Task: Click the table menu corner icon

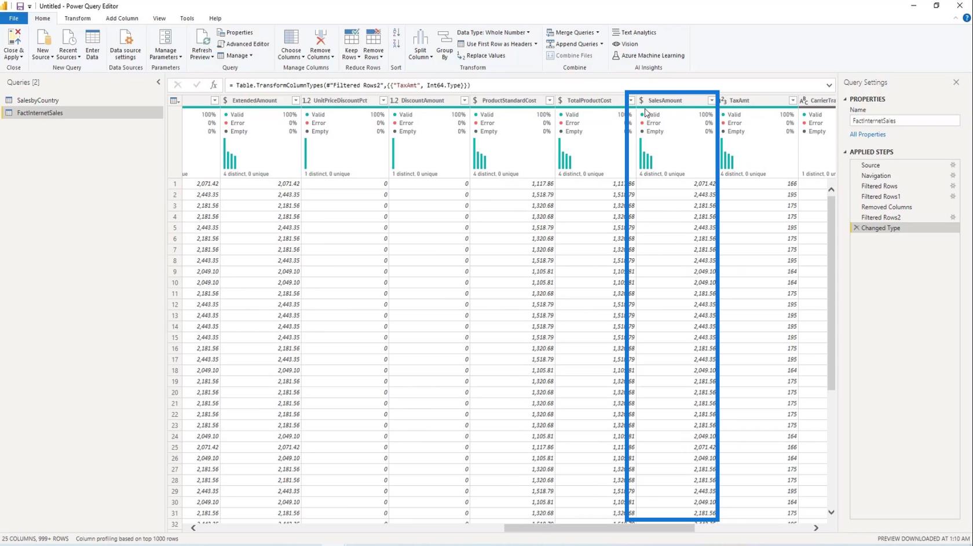Action: point(174,101)
